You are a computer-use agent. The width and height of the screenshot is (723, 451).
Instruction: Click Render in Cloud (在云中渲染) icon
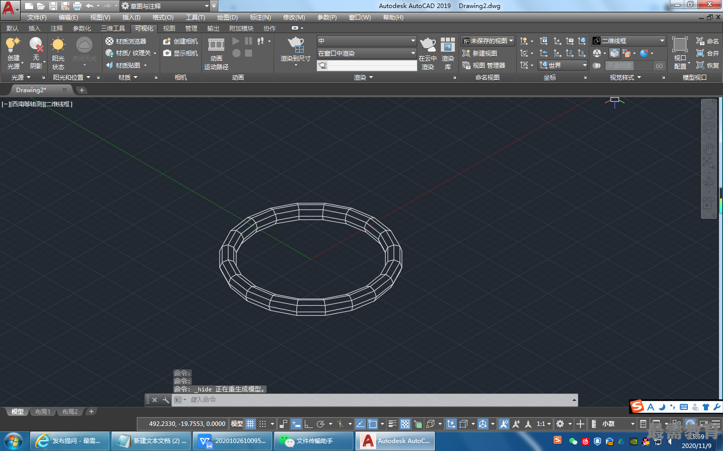click(428, 45)
